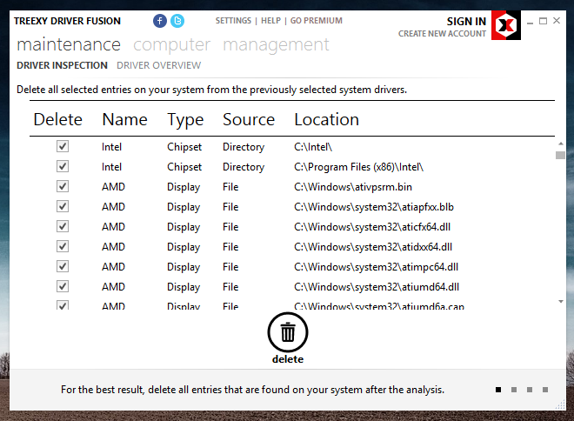Click the red Treexy account logo

[506, 25]
